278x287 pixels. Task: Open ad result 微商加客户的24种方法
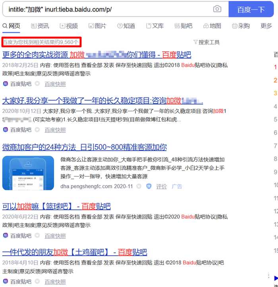85,147
